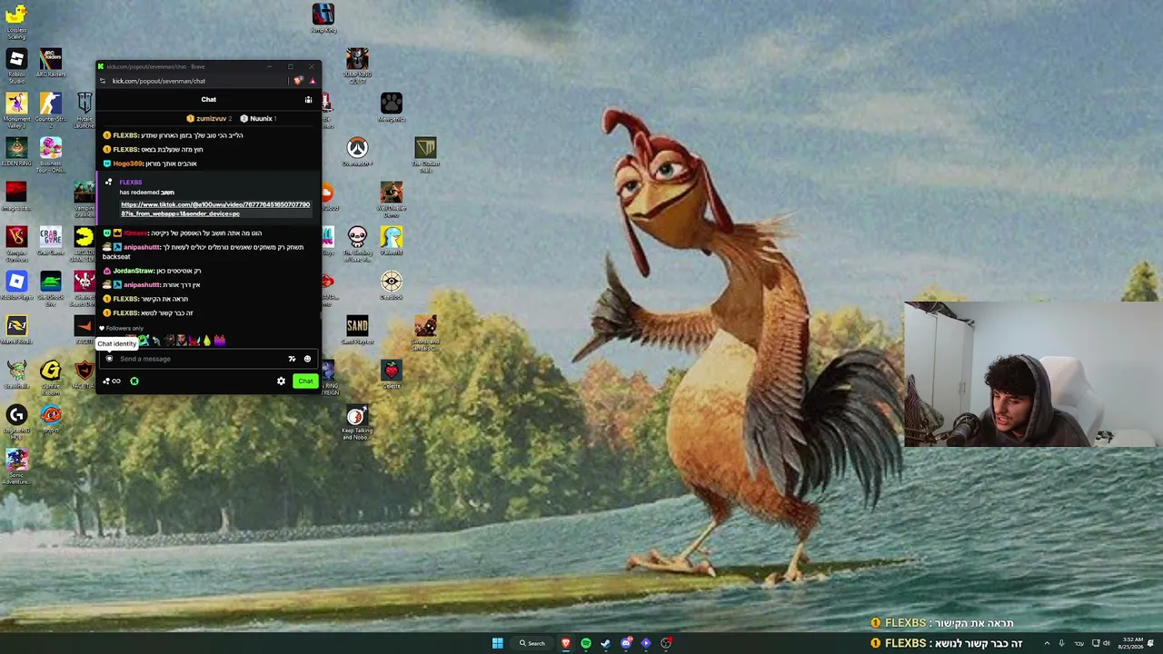Select the Jump King Quest desktop icon
This screenshot has height=654, width=1163.
tap(357, 65)
